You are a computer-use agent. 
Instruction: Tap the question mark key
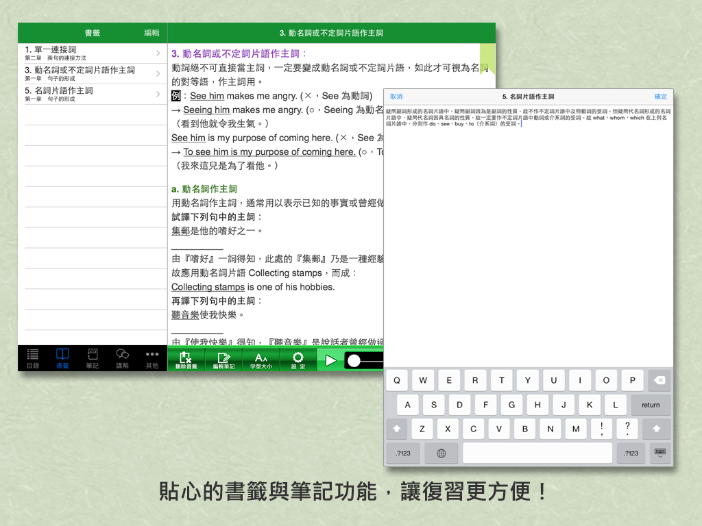click(x=627, y=429)
